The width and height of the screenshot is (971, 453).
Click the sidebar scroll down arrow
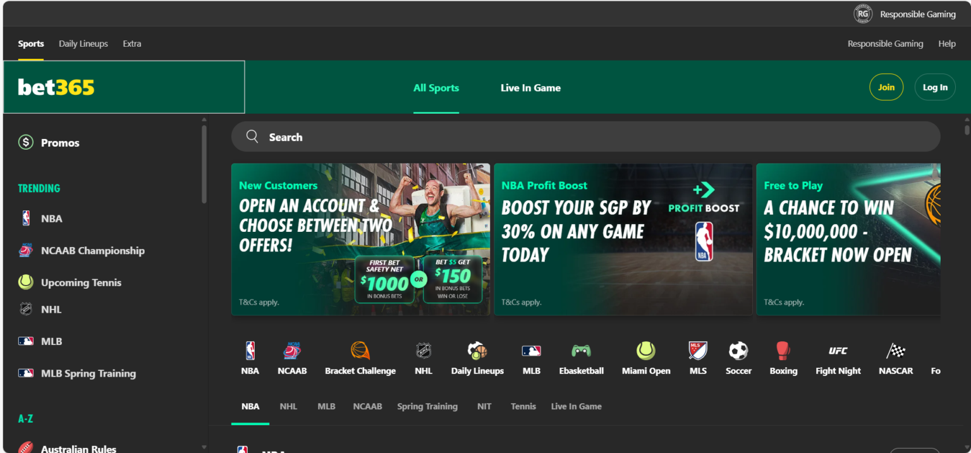204,447
